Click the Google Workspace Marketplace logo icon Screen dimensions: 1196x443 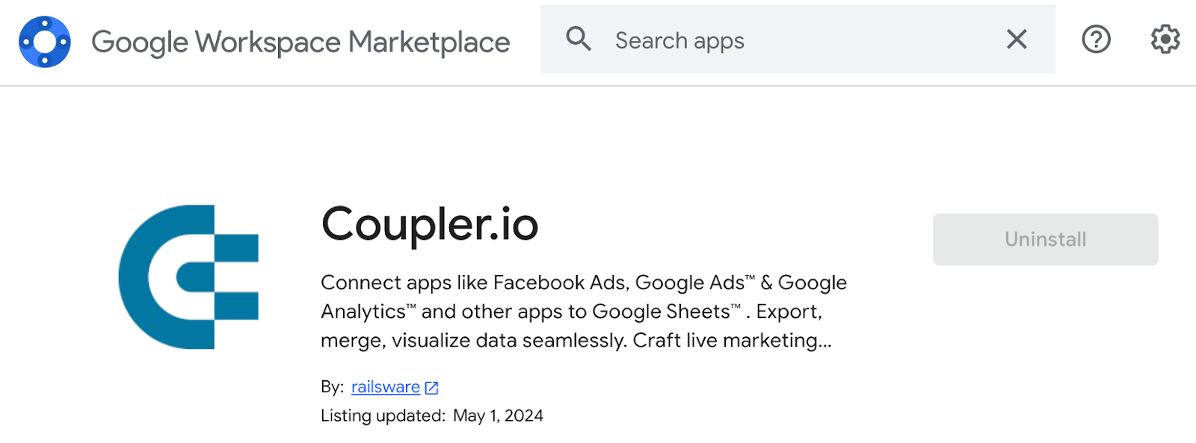click(45, 42)
